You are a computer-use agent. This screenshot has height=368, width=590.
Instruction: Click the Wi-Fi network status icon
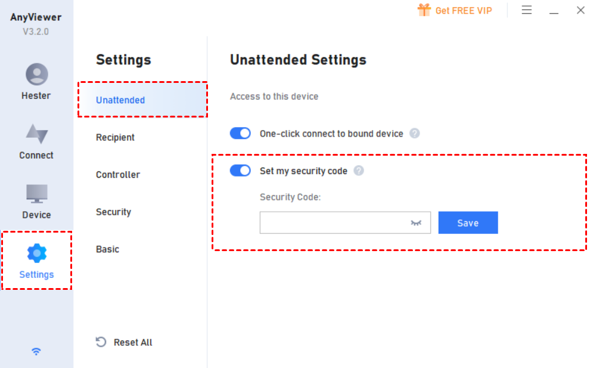[36, 351]
